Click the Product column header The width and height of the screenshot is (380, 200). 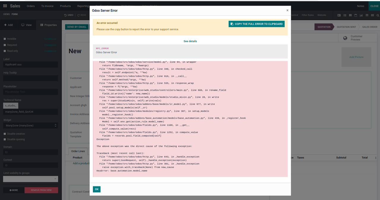pos(77,158)
